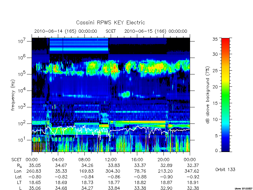Click the Lon value "347.62"

(x=191, y=171)
